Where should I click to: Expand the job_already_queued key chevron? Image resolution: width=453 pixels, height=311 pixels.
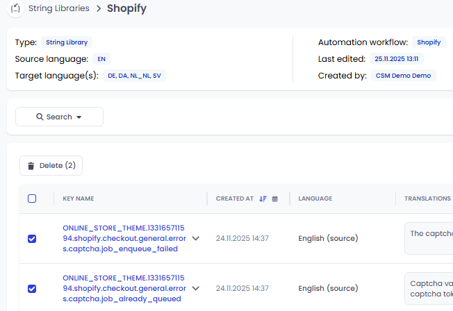tap(196, 288)
